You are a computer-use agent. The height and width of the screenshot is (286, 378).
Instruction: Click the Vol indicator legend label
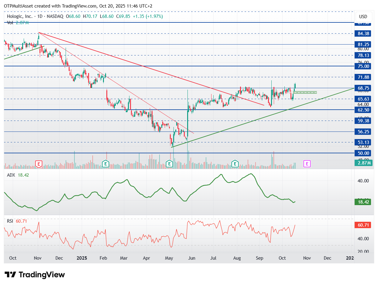point(10,23)
